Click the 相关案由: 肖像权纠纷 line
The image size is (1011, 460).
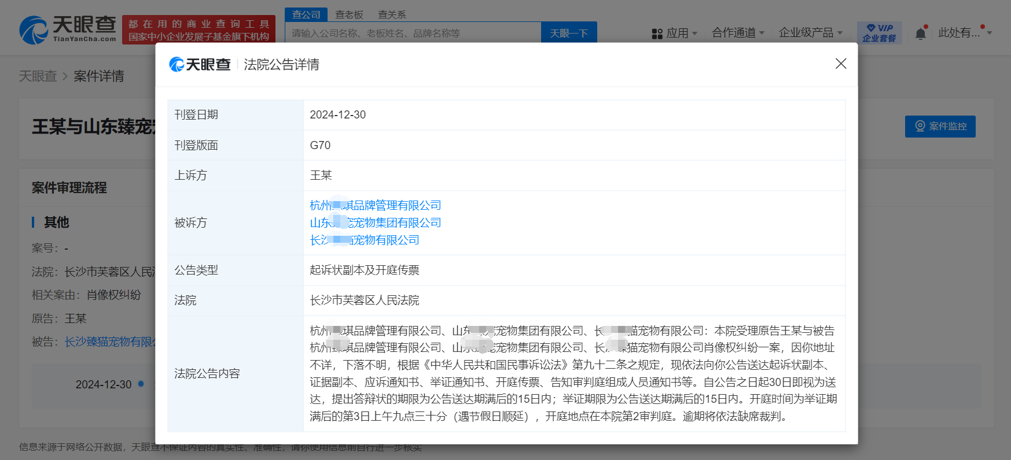click(x=86, y=295)
